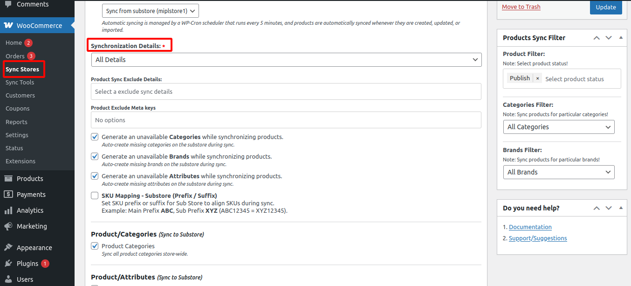Click the Marketing megaphone icon
Image resolution: width=631 pixels, height=286 pixels.
(x=8, y=226)
